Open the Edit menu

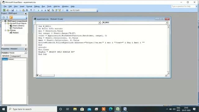point(10,6)
